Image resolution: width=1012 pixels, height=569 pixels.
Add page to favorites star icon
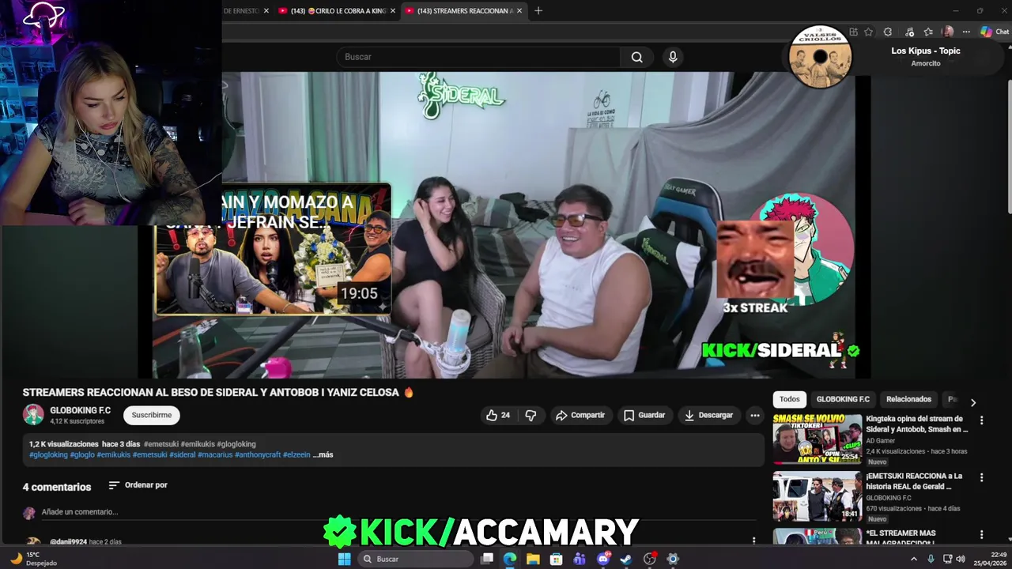tap(869, 32)
